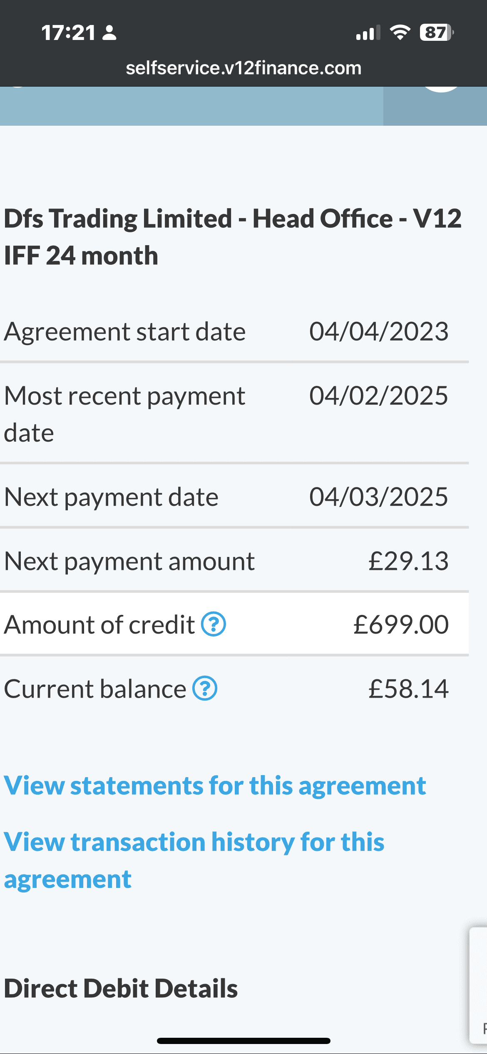This screenshot has width=487, height=1054.
Task: Tap the 17:21 clock in status bar
Action: [69, 32]
